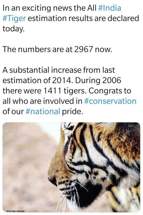Image resolution: width=143 pixels, height=215 pixels.
Task: Tap the year 2006 in the text
Action: coord(112,80)
